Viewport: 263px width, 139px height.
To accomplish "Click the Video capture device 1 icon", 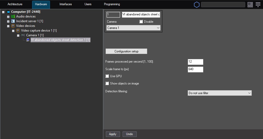I will 18,31.
